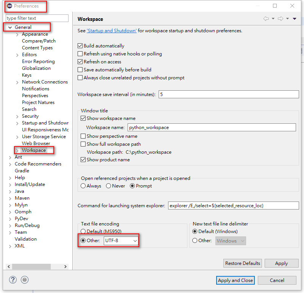
Task: Click the Forward navigation arrow icon
Action: (x=281, y=19)
